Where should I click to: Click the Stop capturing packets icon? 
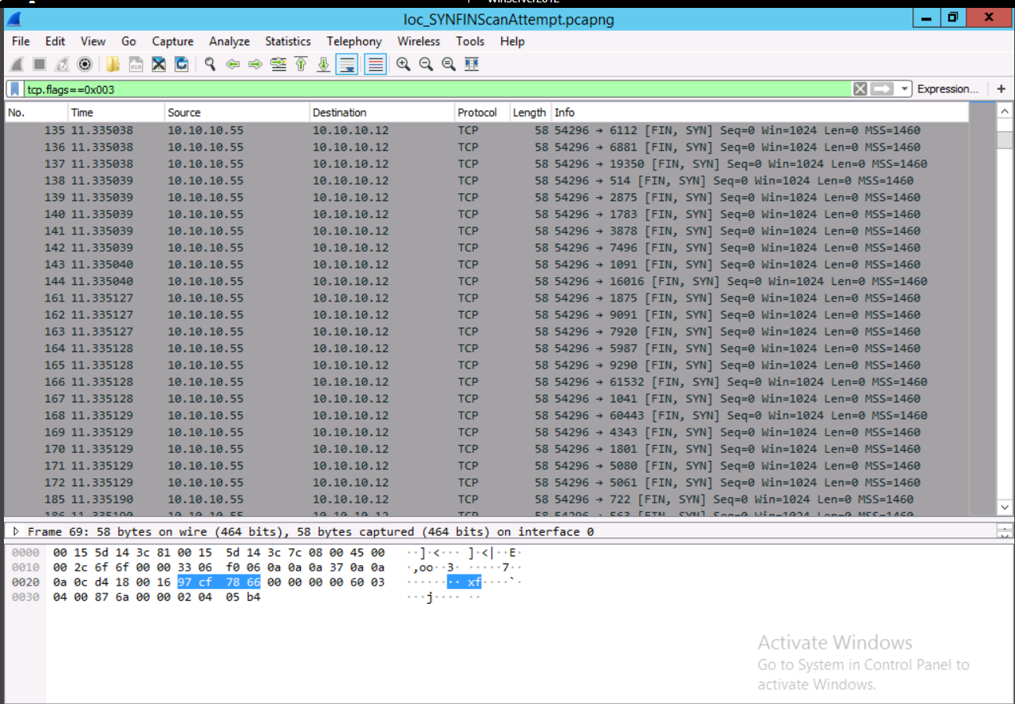click(39, 65)
